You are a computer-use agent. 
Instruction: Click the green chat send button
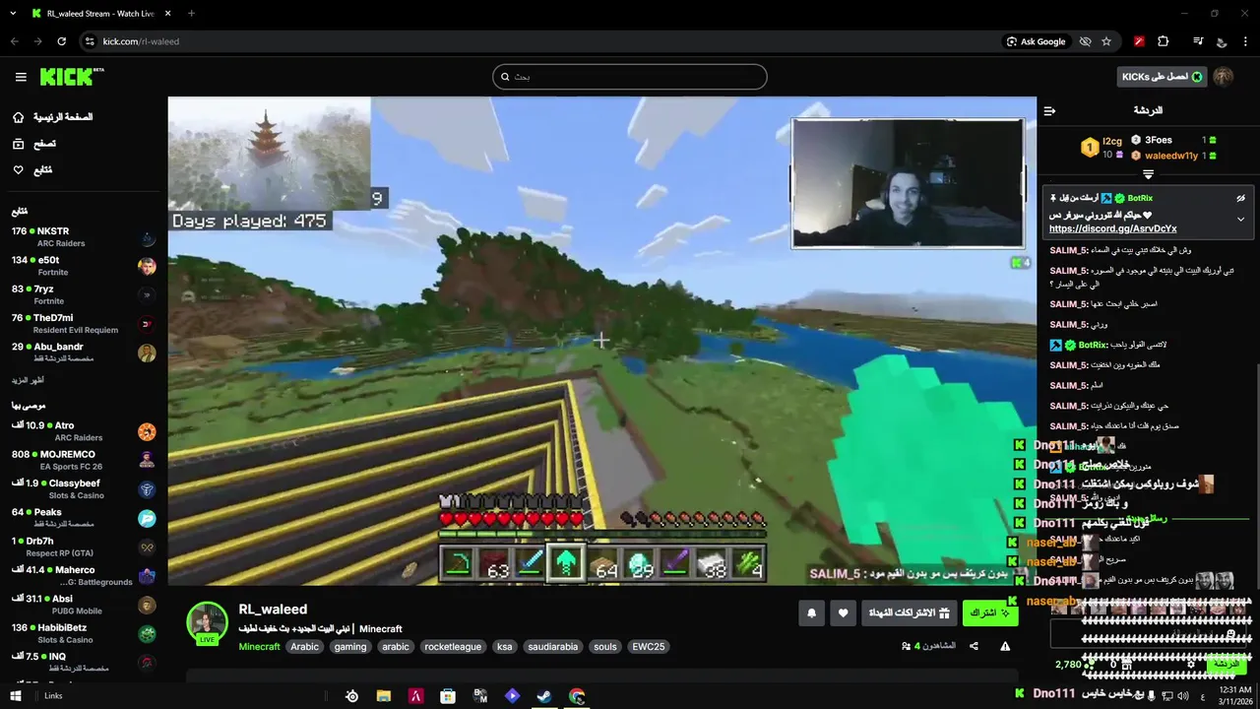tap(1226, 665)
